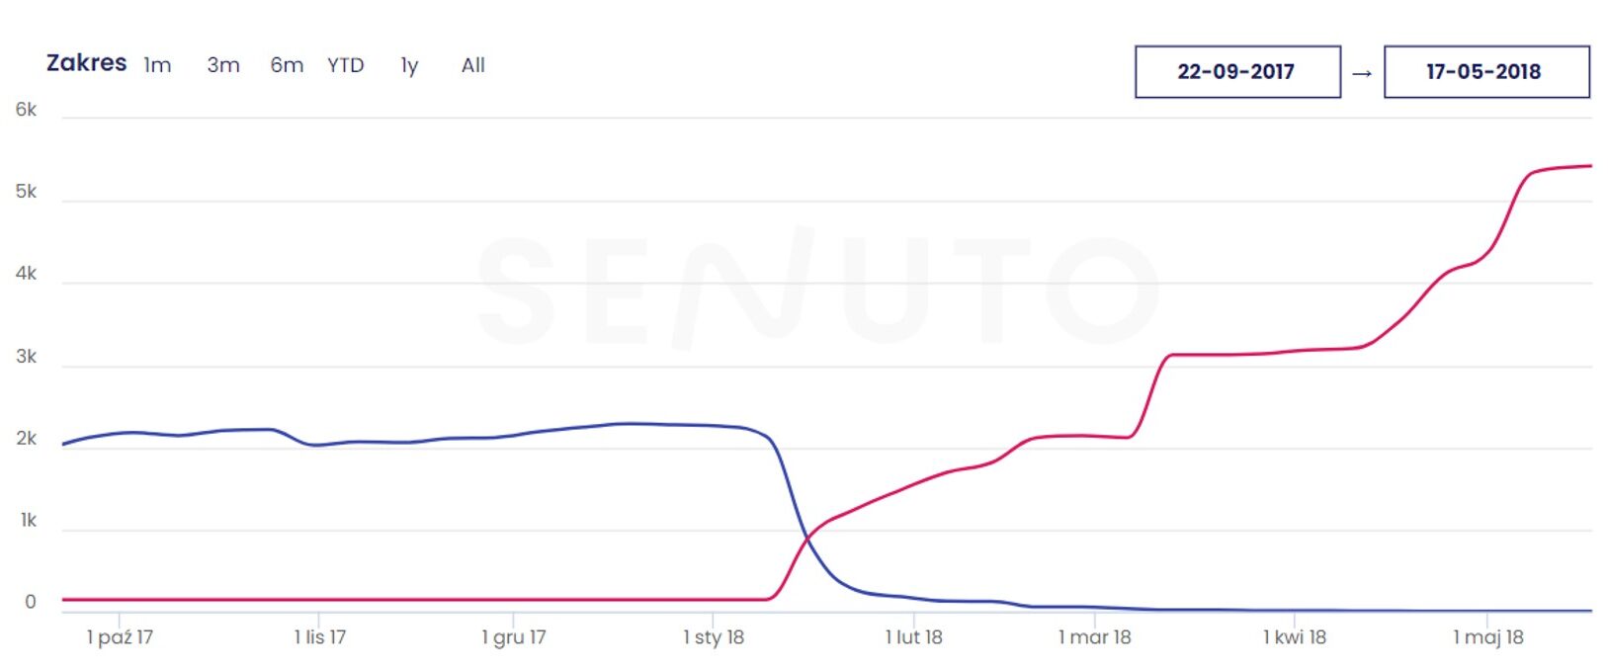
Task: Click the Zakres label
Action: point(87,63)
